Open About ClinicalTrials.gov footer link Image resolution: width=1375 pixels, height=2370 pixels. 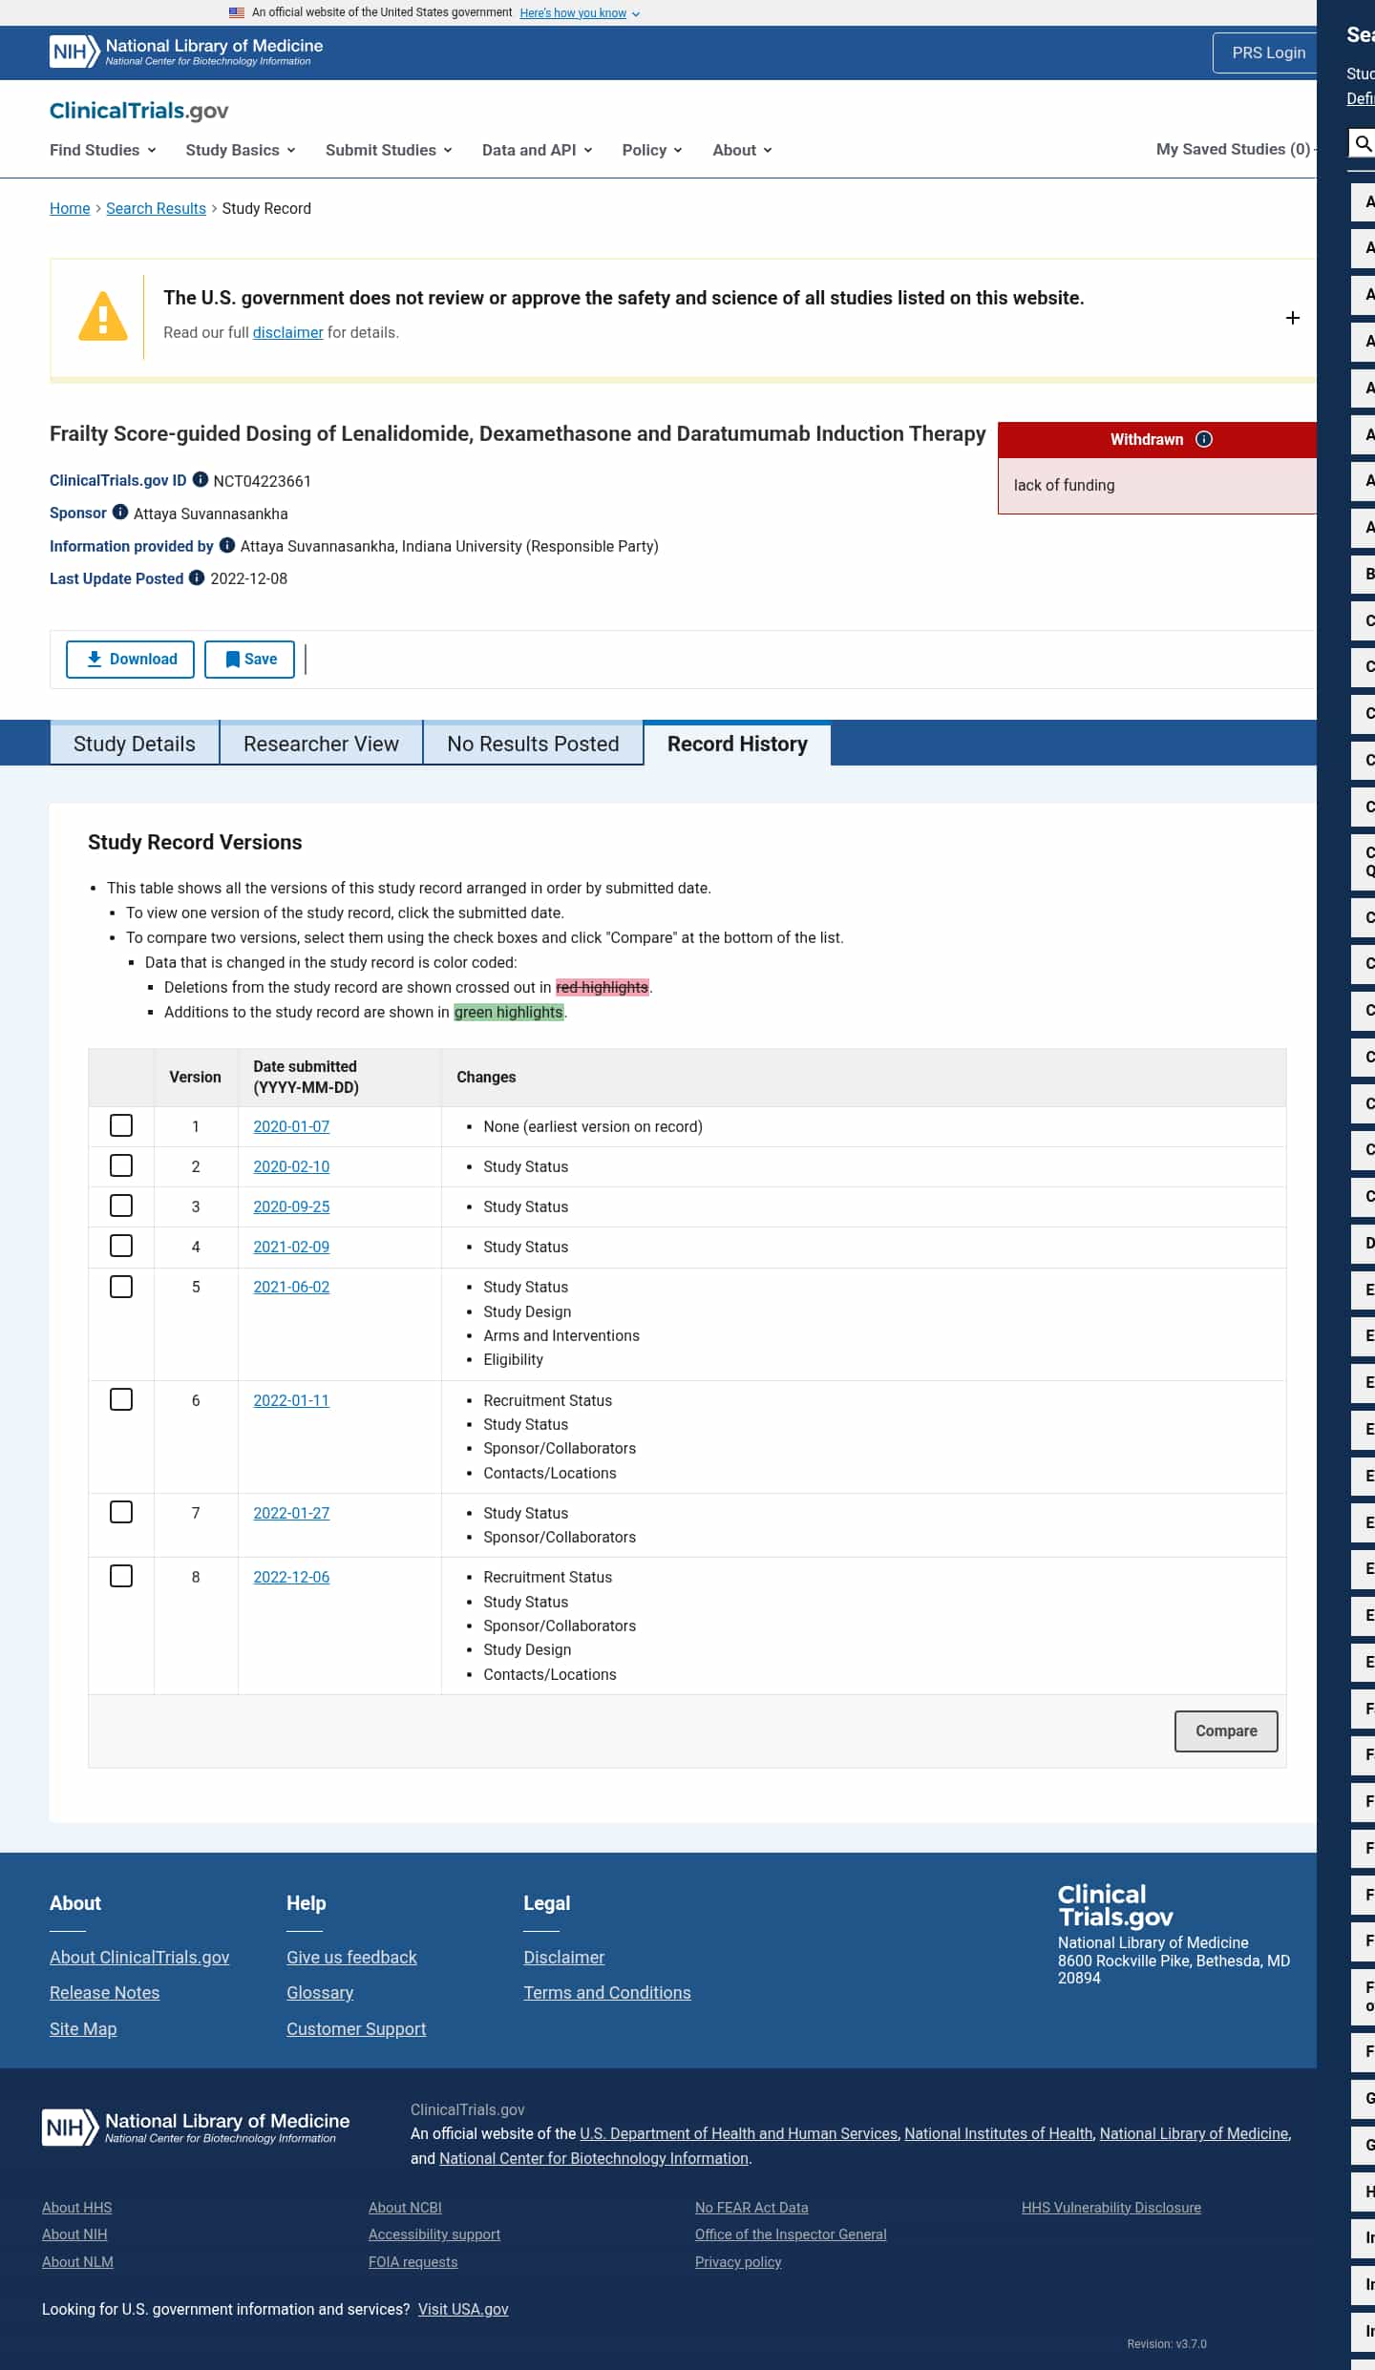pyautogui.click(x=139, y=1957)
